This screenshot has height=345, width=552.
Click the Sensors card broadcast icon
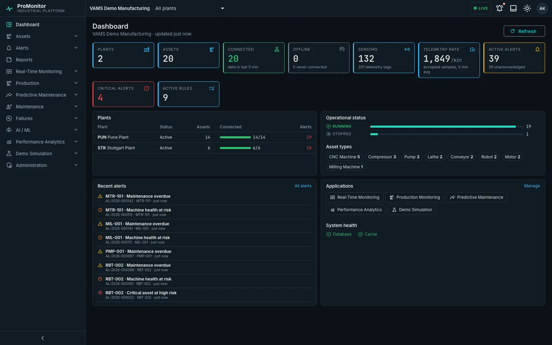point(407,49)
